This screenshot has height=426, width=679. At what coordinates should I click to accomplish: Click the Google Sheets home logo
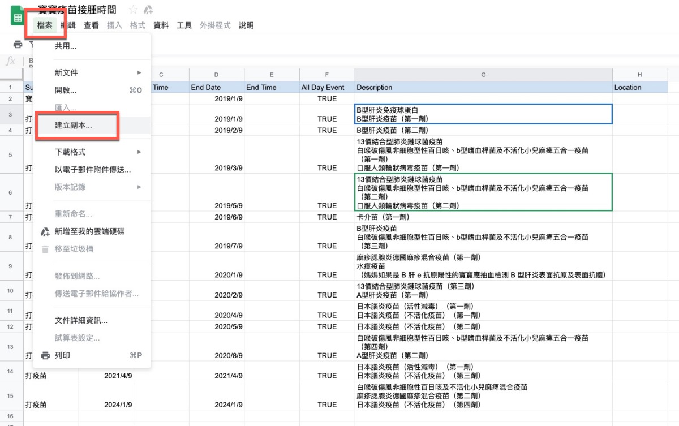18,16
